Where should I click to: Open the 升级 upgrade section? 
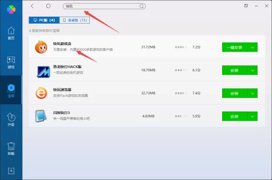pos(11,120)
